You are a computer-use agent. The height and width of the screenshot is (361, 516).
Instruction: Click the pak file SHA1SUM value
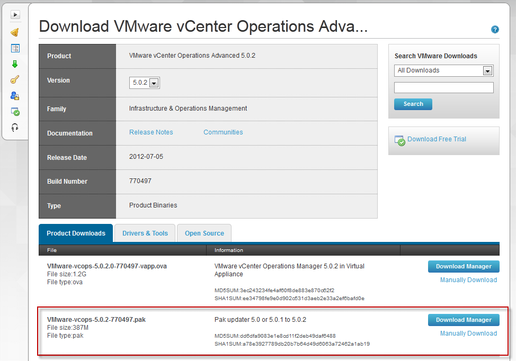(306, 344)
